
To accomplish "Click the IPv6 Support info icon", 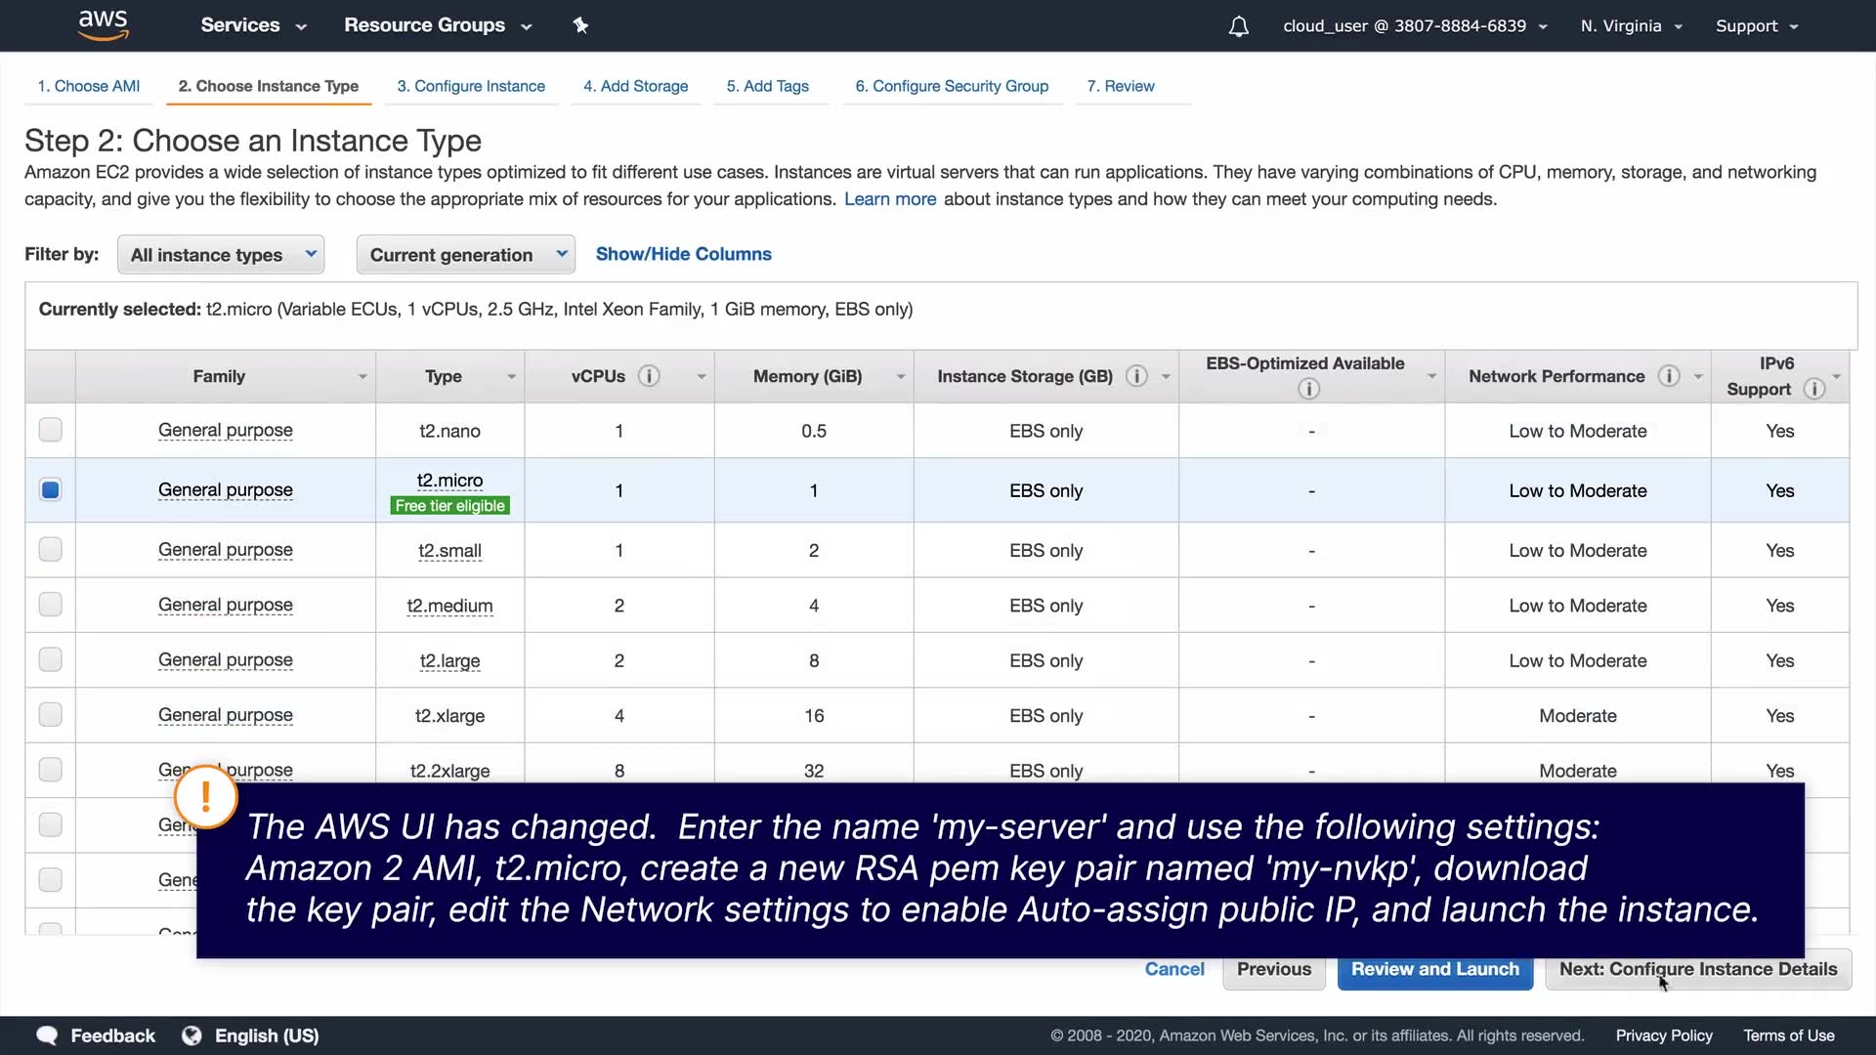I will [x=1814, y=389].
